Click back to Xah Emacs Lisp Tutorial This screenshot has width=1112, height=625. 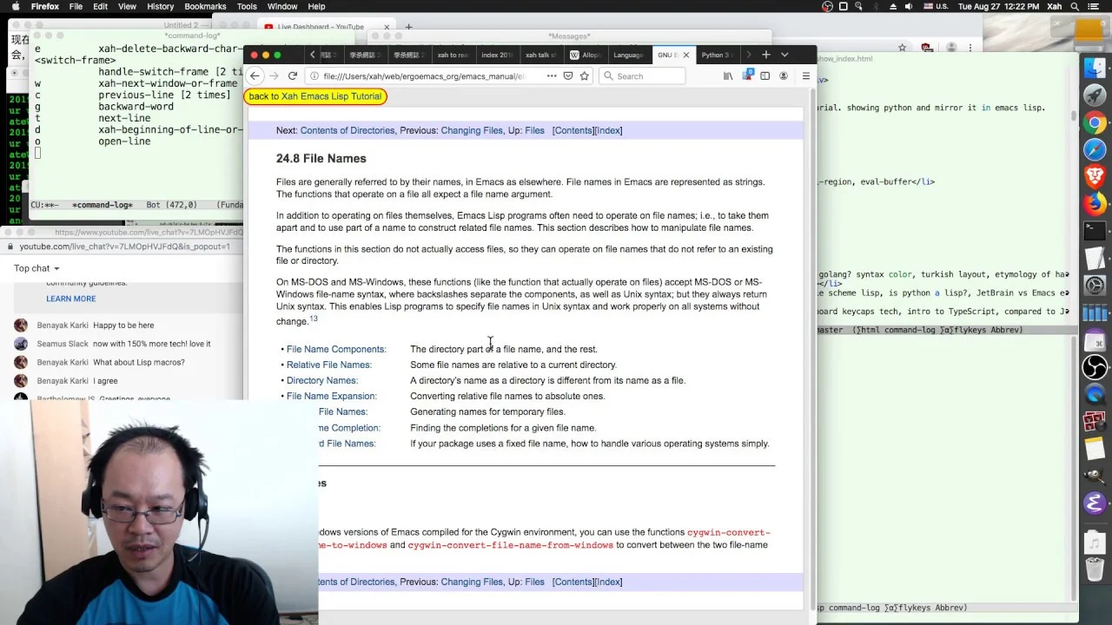tap(314, 96)
